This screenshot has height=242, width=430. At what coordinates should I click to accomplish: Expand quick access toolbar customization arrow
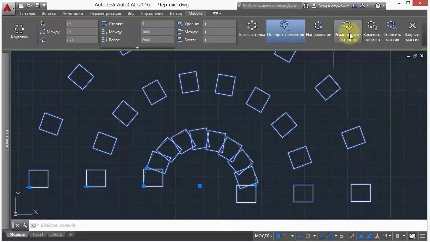(x=44, y=5)
